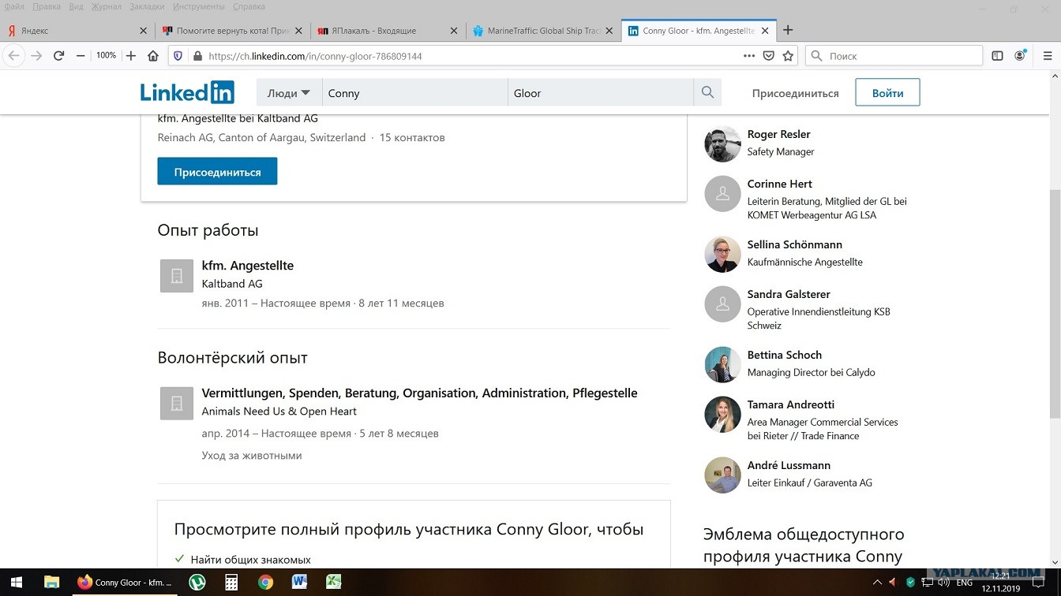
Task: Switch to the Яндекс tab
Action: (x=77, y=31)
